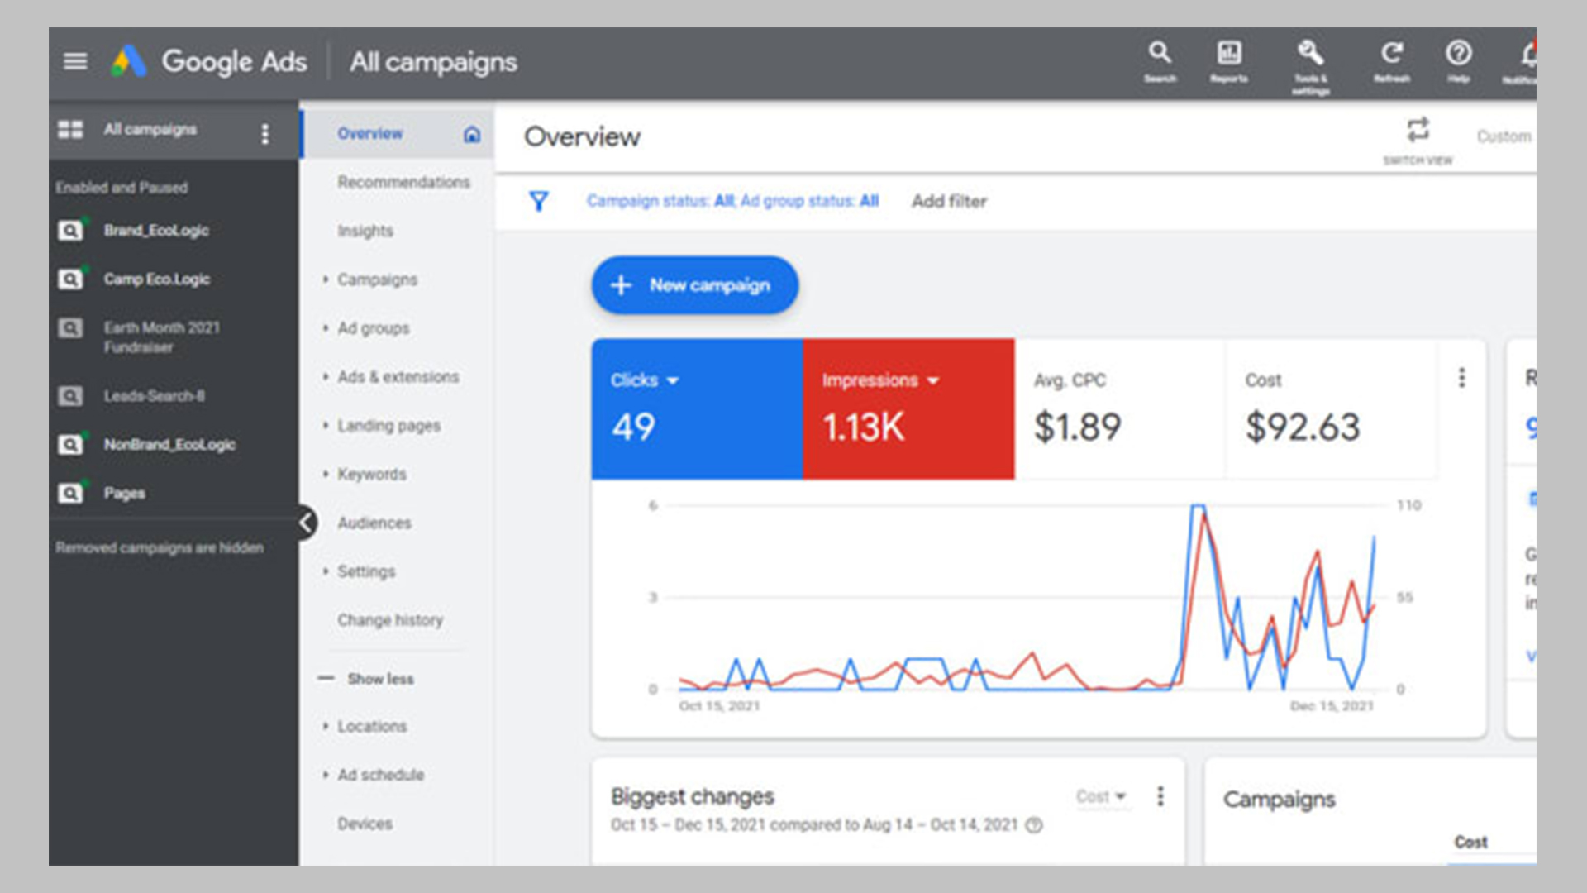The height and width of the screenshot is (893, 1587).
Task: Collapse menu with Show less
Action: click(x=366, y=679)
